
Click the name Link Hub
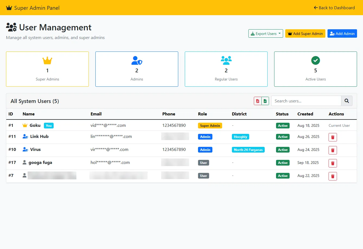point(39,137)
